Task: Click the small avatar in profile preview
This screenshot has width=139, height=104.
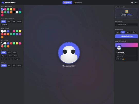Action: click(x=119, y=48)
